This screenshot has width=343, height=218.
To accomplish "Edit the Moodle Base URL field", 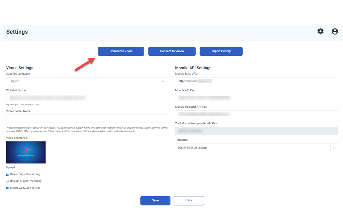I will 256,81.
